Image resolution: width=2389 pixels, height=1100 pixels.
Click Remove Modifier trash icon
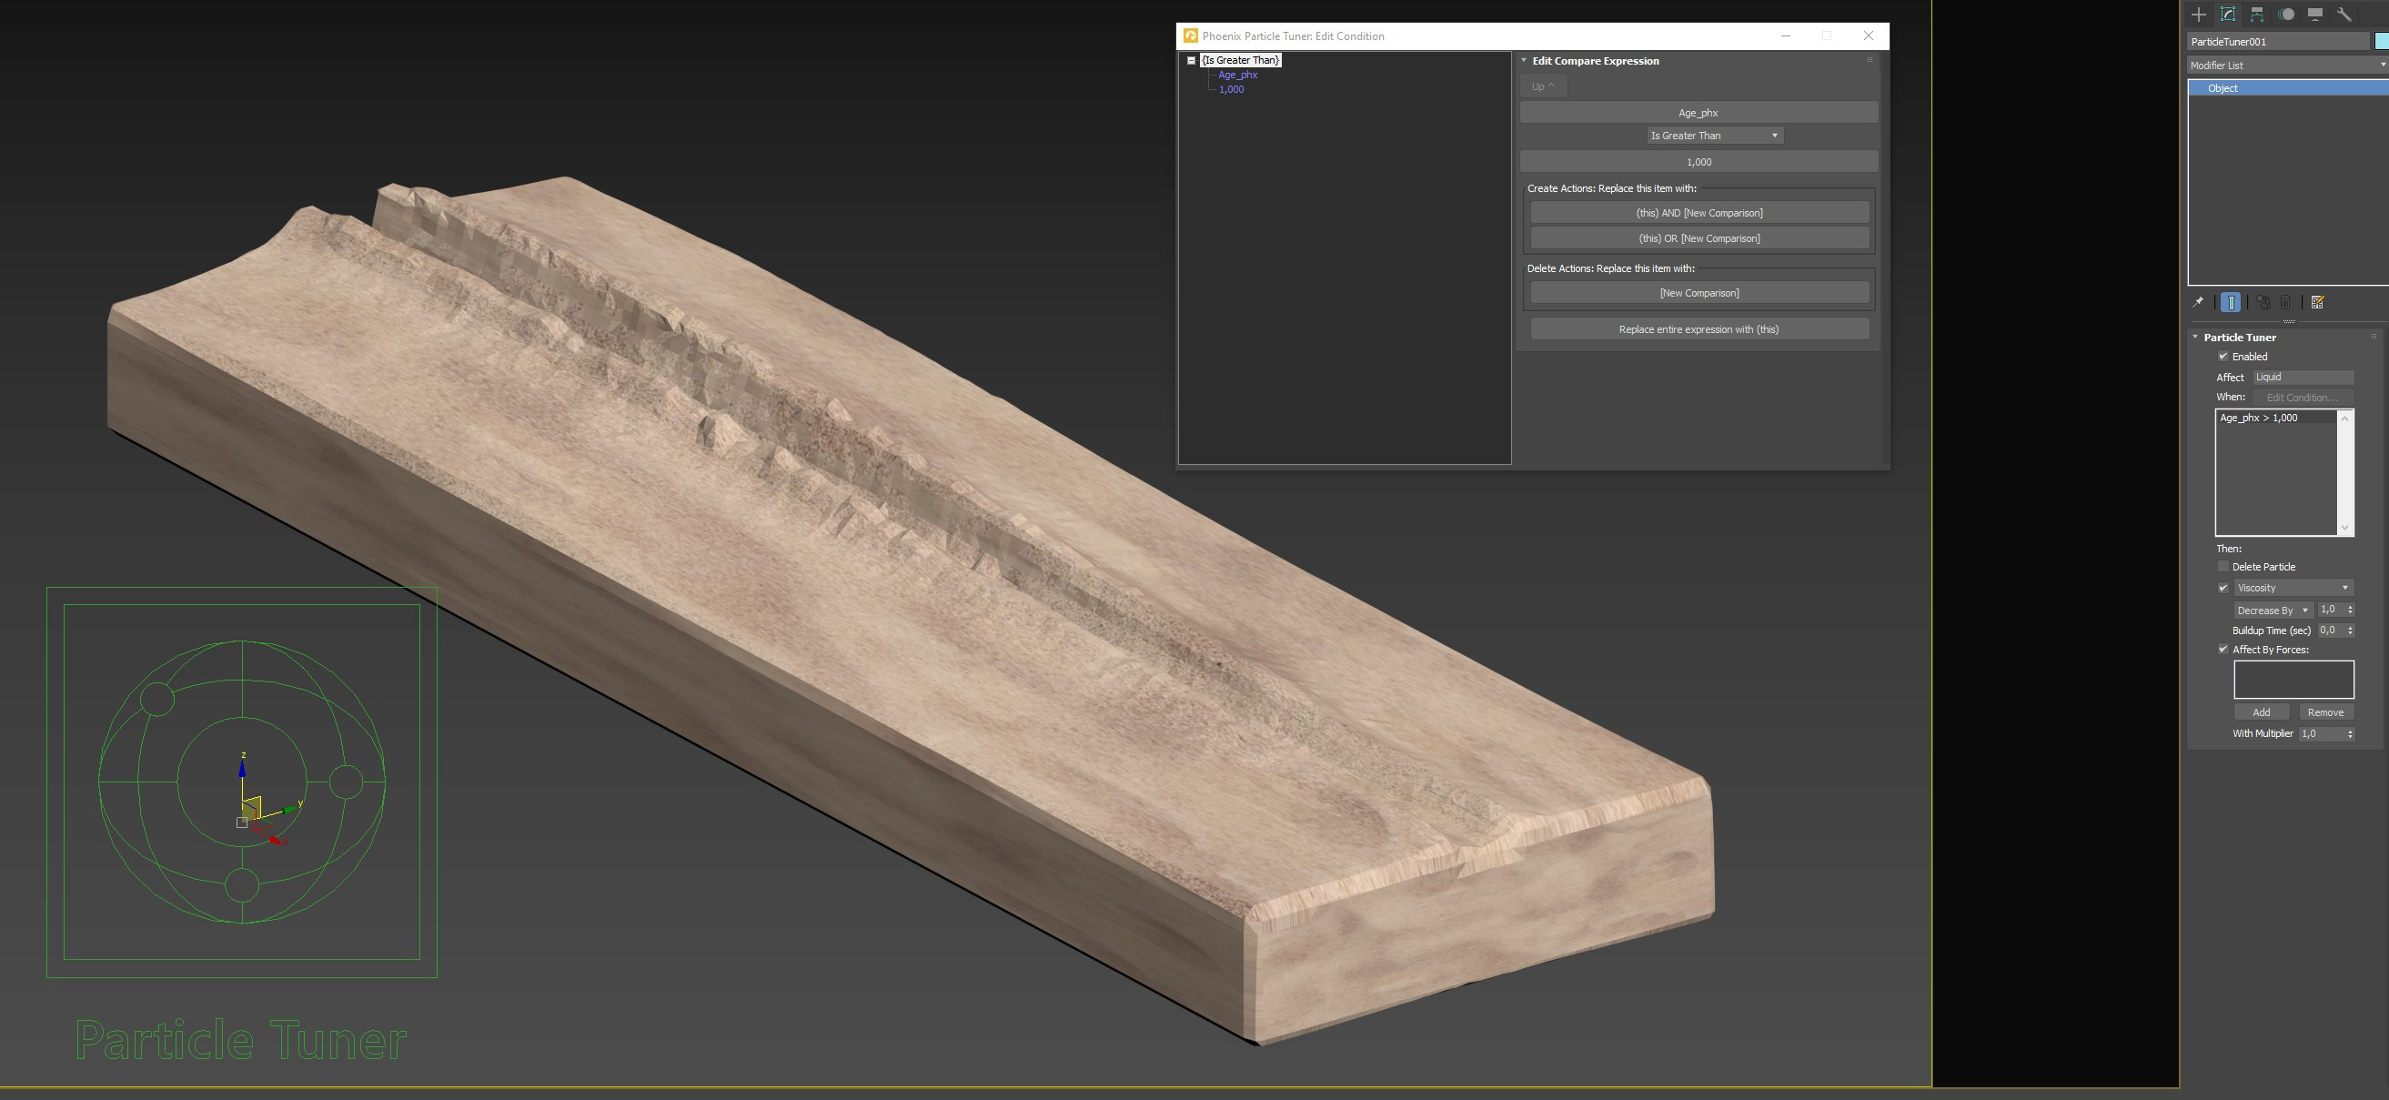tap(2285, 302)
